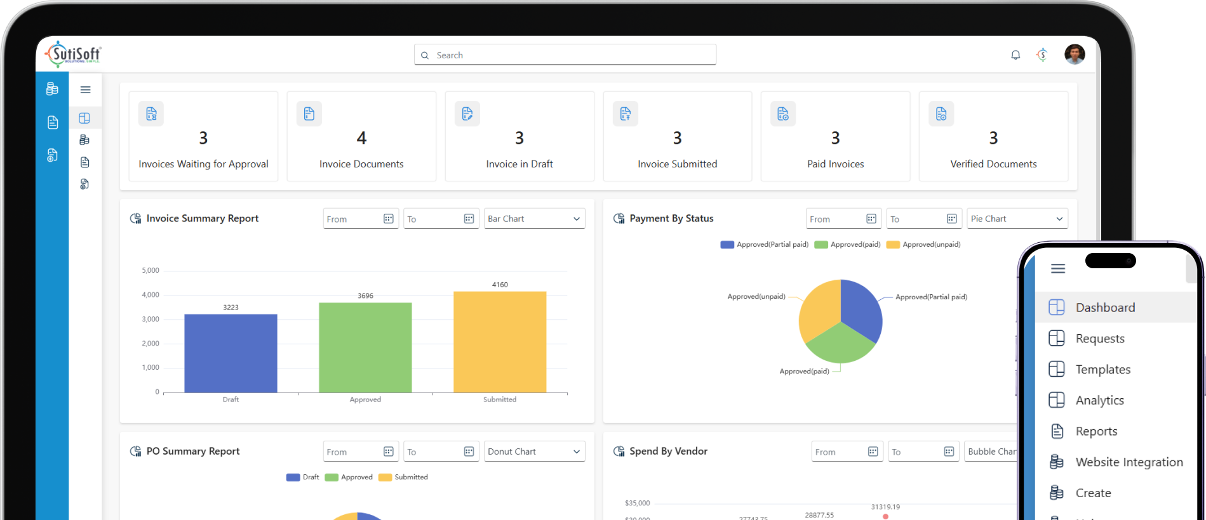This screenshot has height=520, width=1206.
Task: Expand the Pie Chart type dropdown
Action: point(1016,219)
